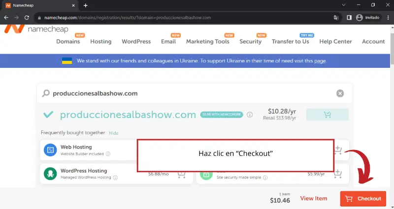Open the WordPress menu

136,41
